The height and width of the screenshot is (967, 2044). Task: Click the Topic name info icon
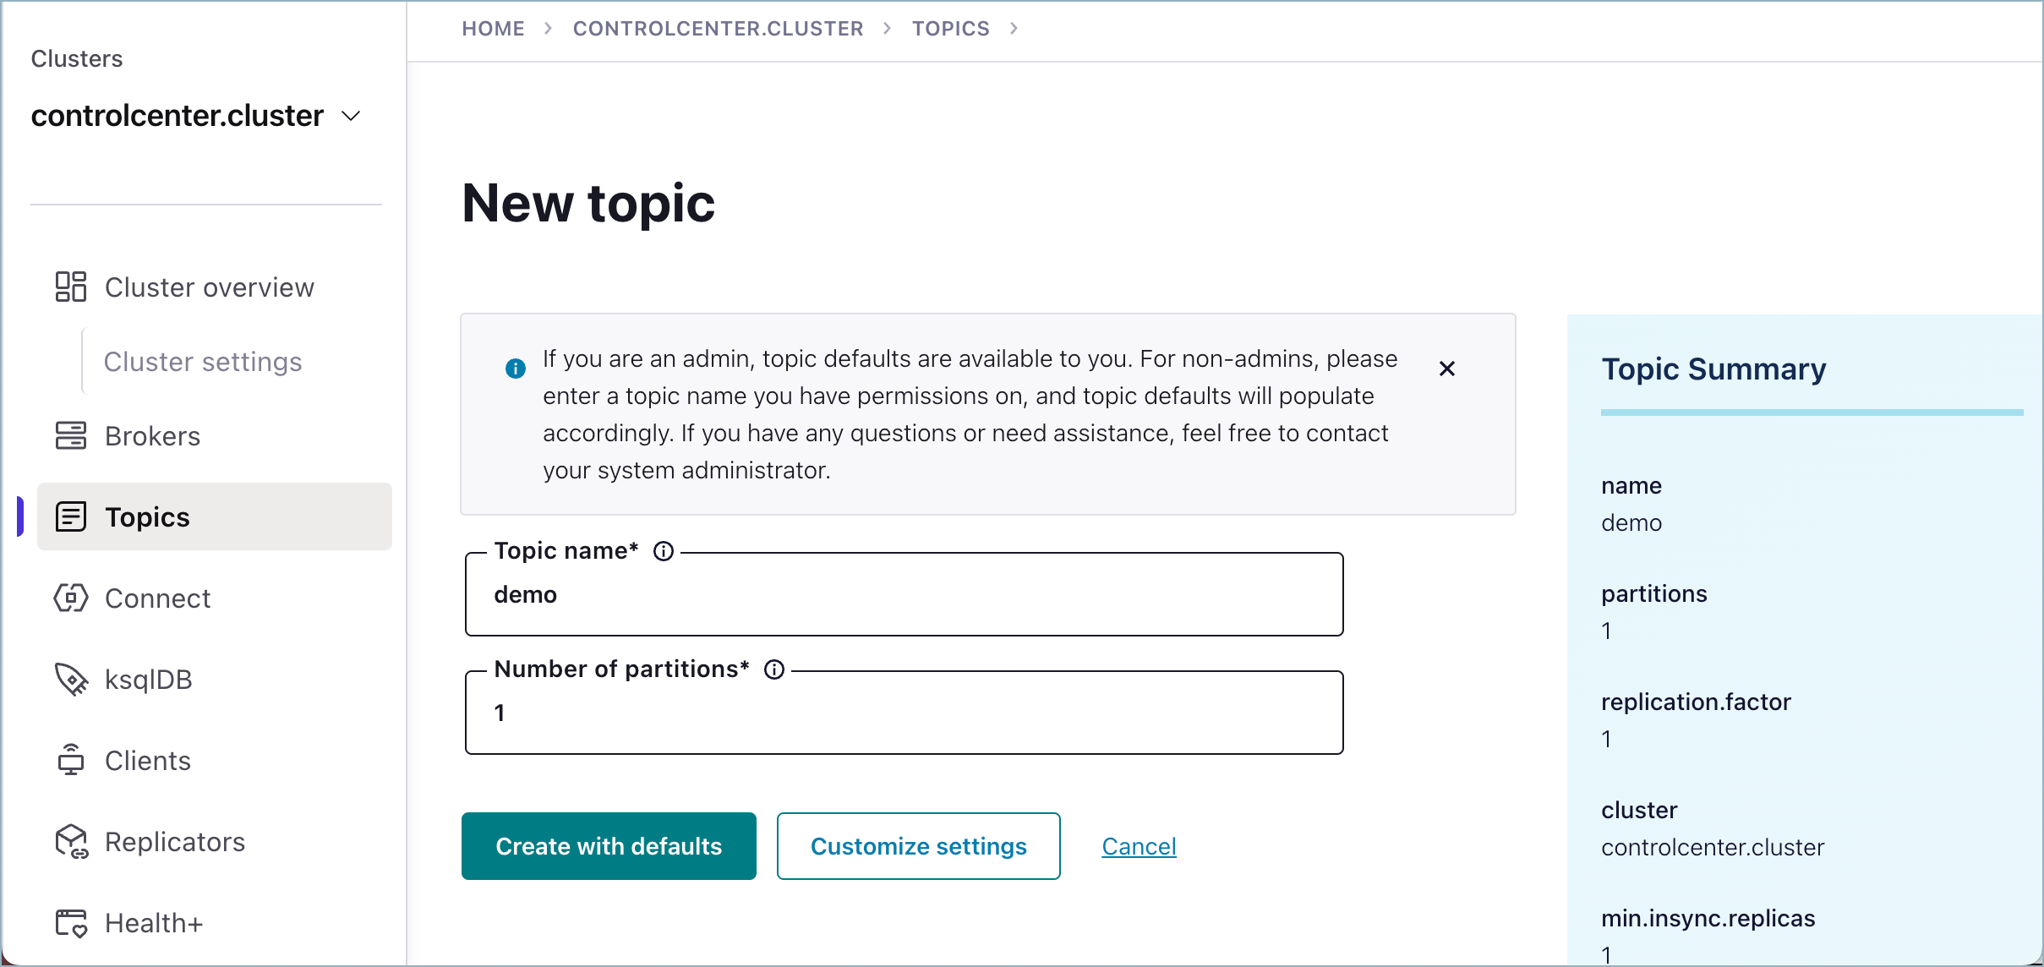(664, 551)
